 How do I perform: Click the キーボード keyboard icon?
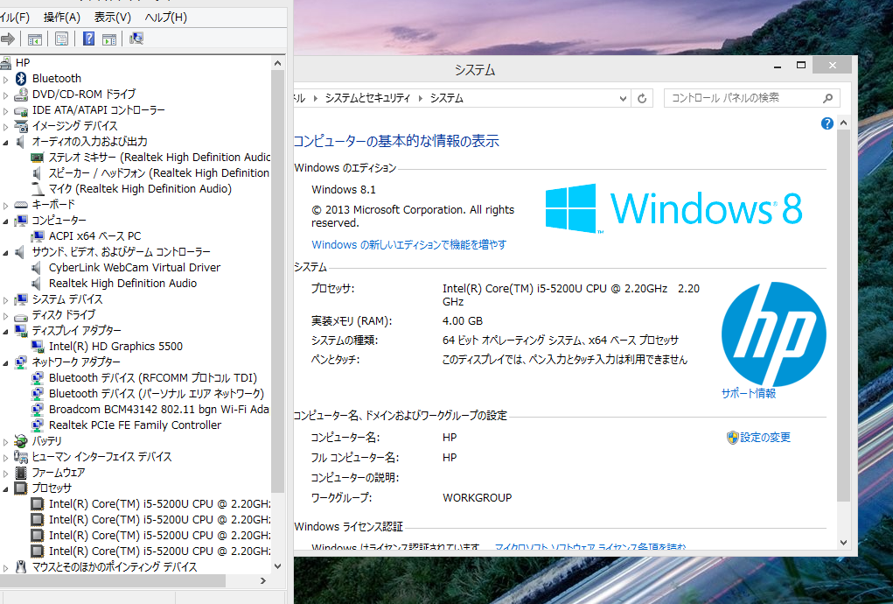(x=21, y=205)
